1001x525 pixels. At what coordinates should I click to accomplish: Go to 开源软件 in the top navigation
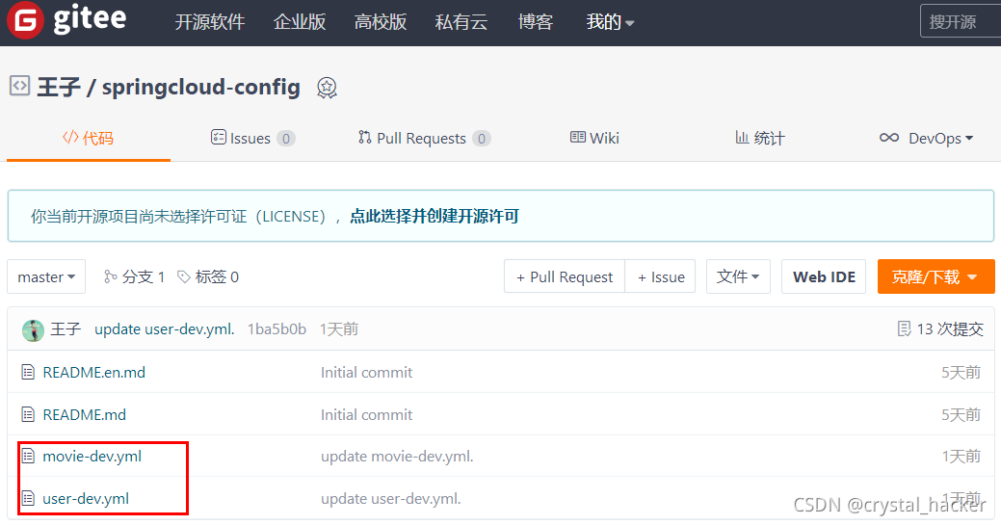[x=210, y=22]
